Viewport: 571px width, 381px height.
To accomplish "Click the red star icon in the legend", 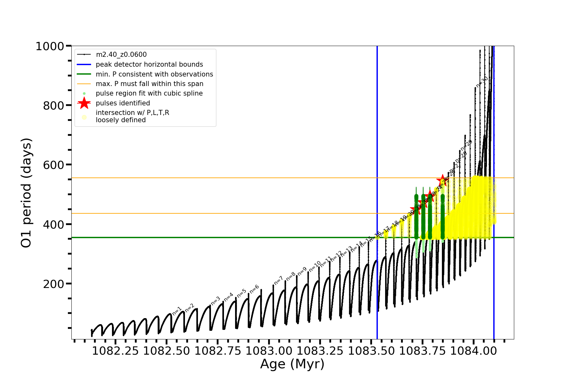I will click(84, 103).
